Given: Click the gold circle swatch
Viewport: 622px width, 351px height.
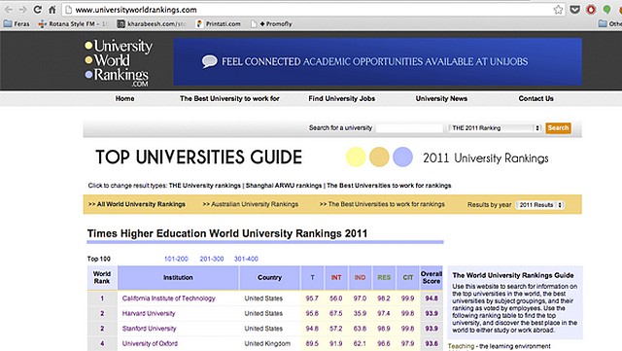Looking at the screenshot, I should [x=379, y=157].
